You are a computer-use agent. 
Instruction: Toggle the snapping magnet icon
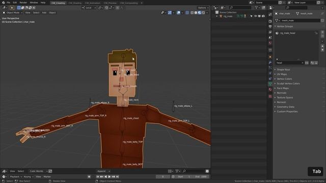106,8
